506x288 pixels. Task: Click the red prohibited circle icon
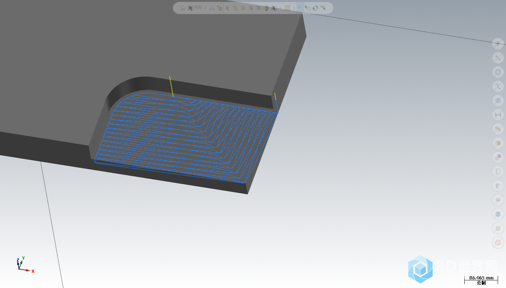point(498,242)
